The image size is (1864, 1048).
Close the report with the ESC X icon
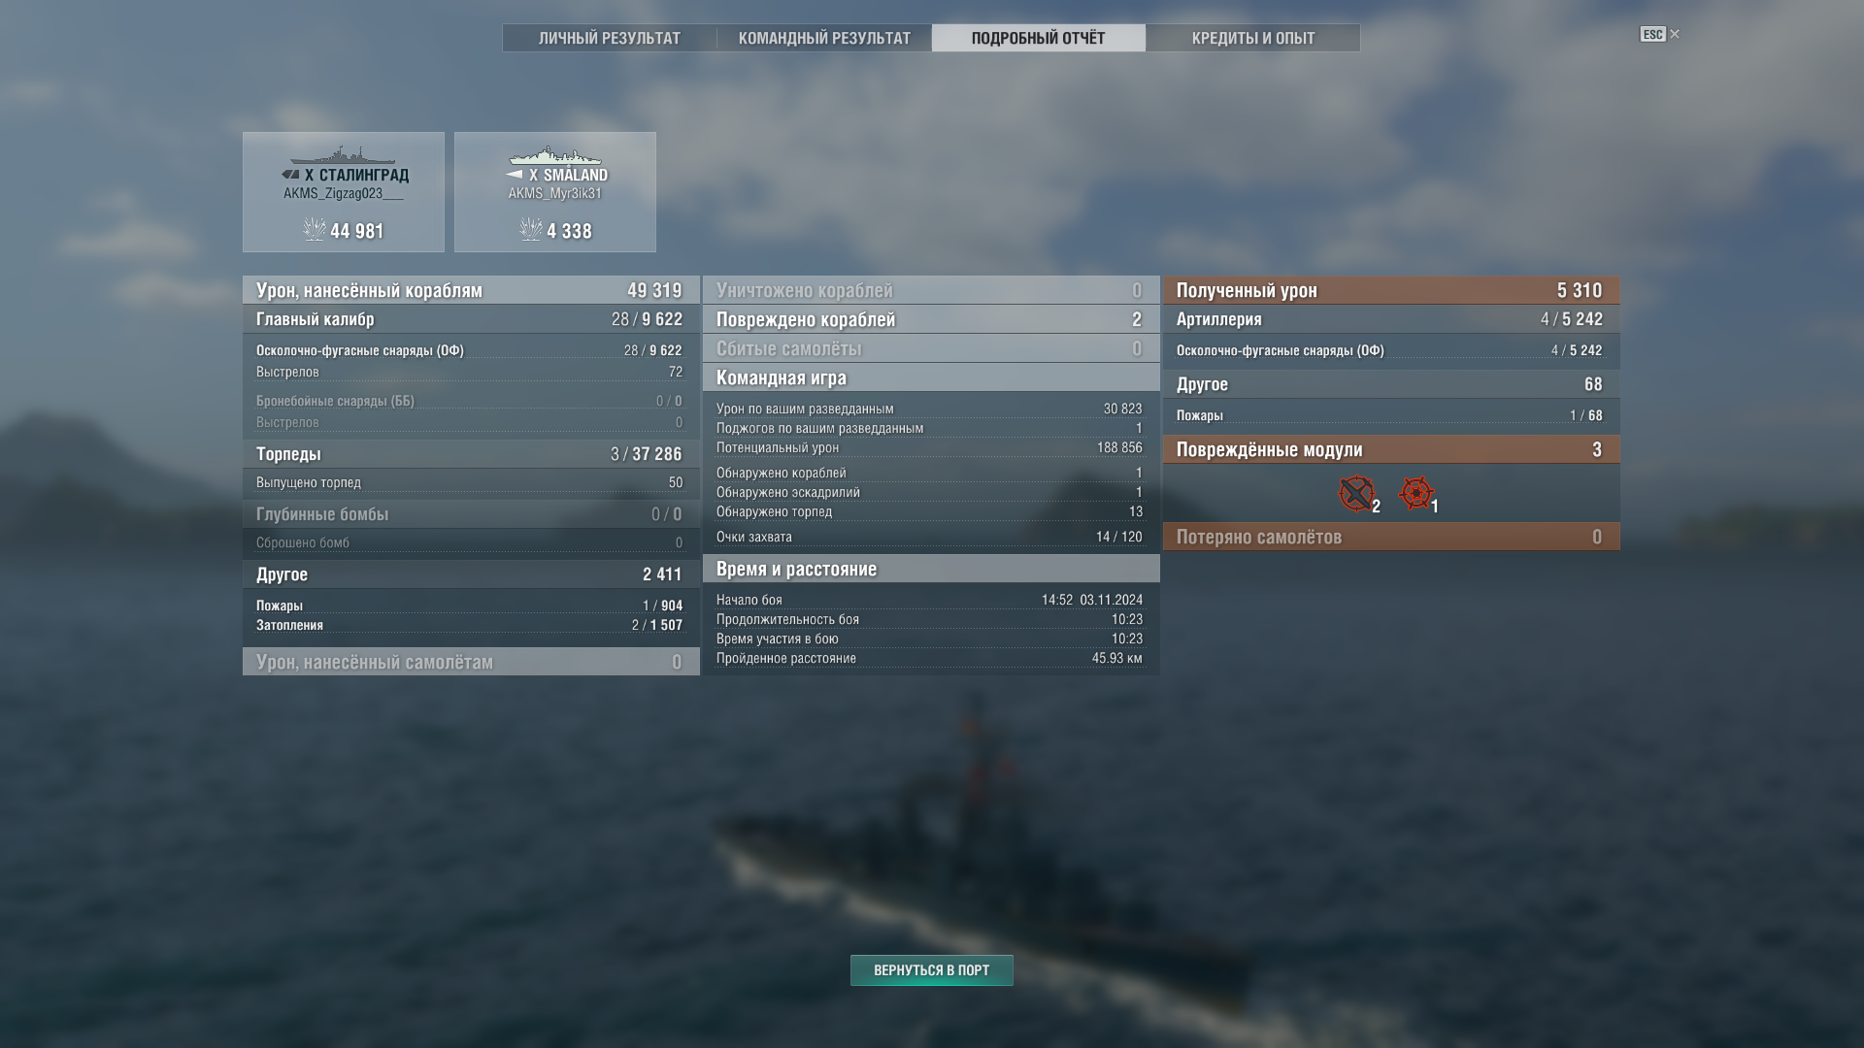(1660, 34)
